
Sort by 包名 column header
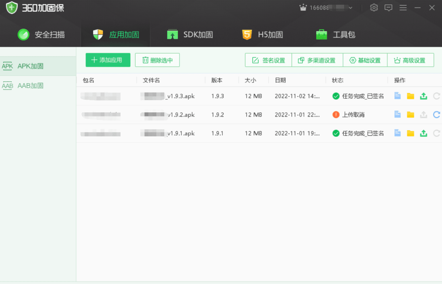[88, 80]
